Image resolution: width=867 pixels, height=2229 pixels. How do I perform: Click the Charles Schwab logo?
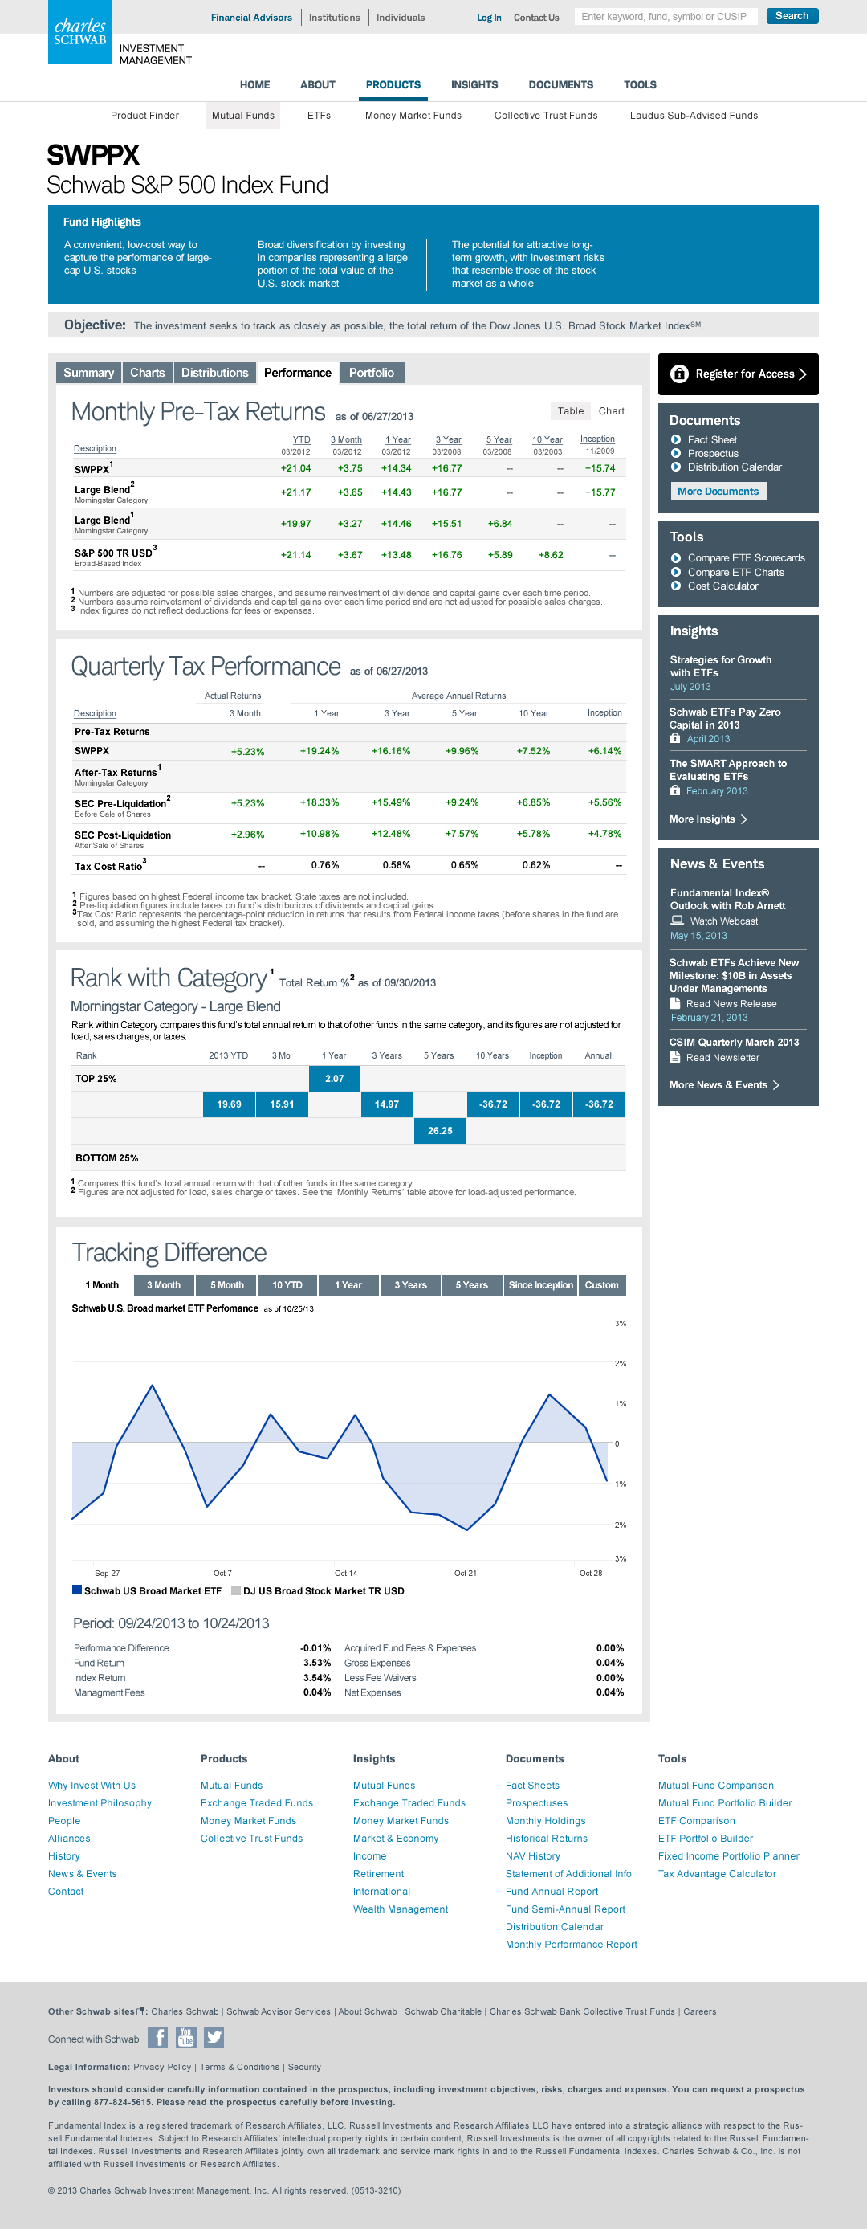tap(79, 32)
